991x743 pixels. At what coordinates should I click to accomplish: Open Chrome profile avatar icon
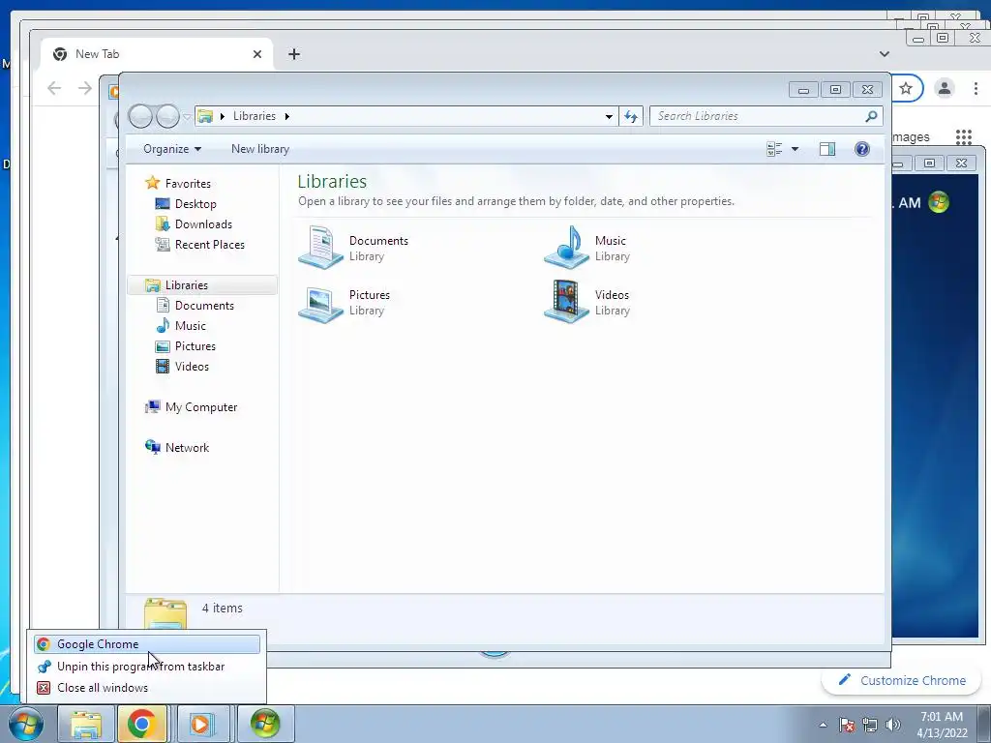pos(945,88)
